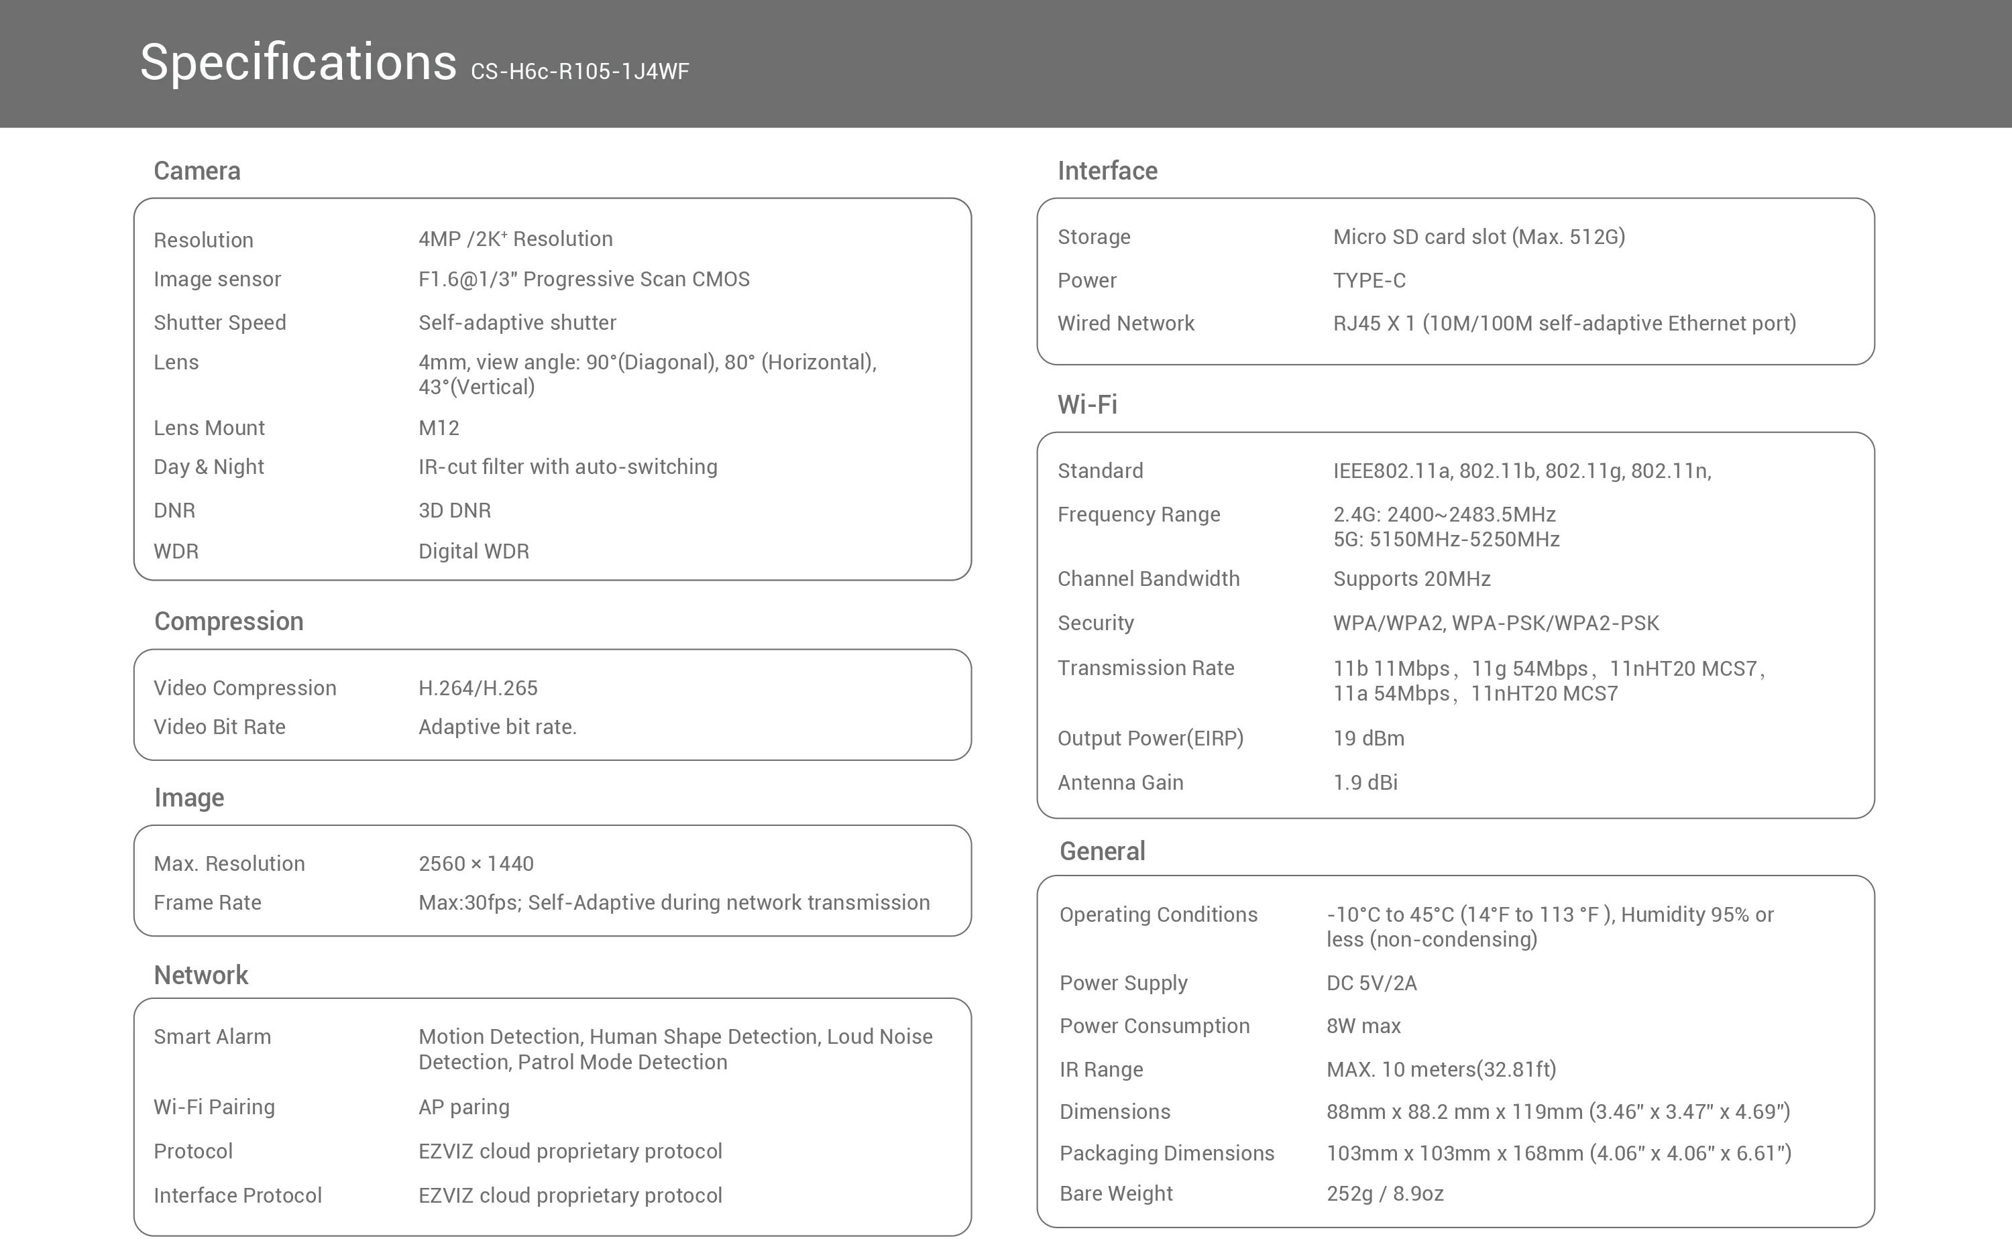This screenshot has height=1257, width=2012.
Task: Select '5G: 5150MHz-5250MHz' frequency text
Action: click(1447, 540)
